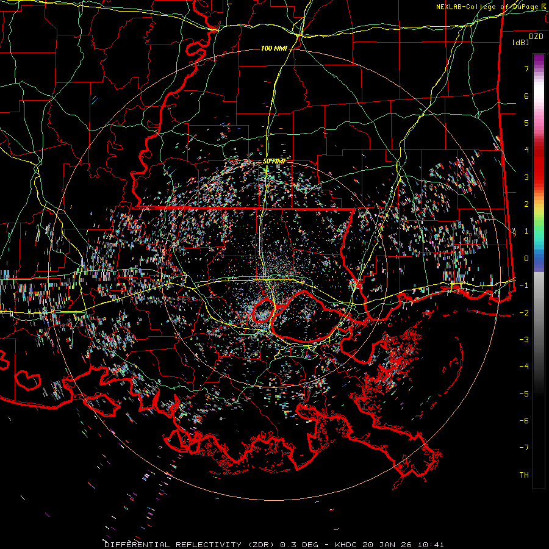
Task: Click the NEXLAB-College of DuPage label
Action: 490,7
